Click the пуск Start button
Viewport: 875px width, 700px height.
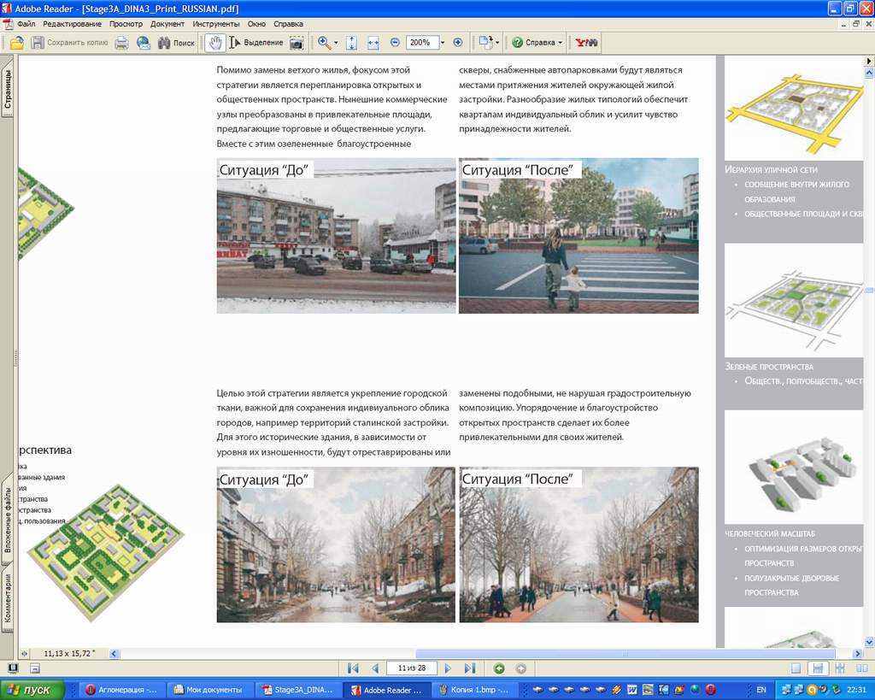28,690
